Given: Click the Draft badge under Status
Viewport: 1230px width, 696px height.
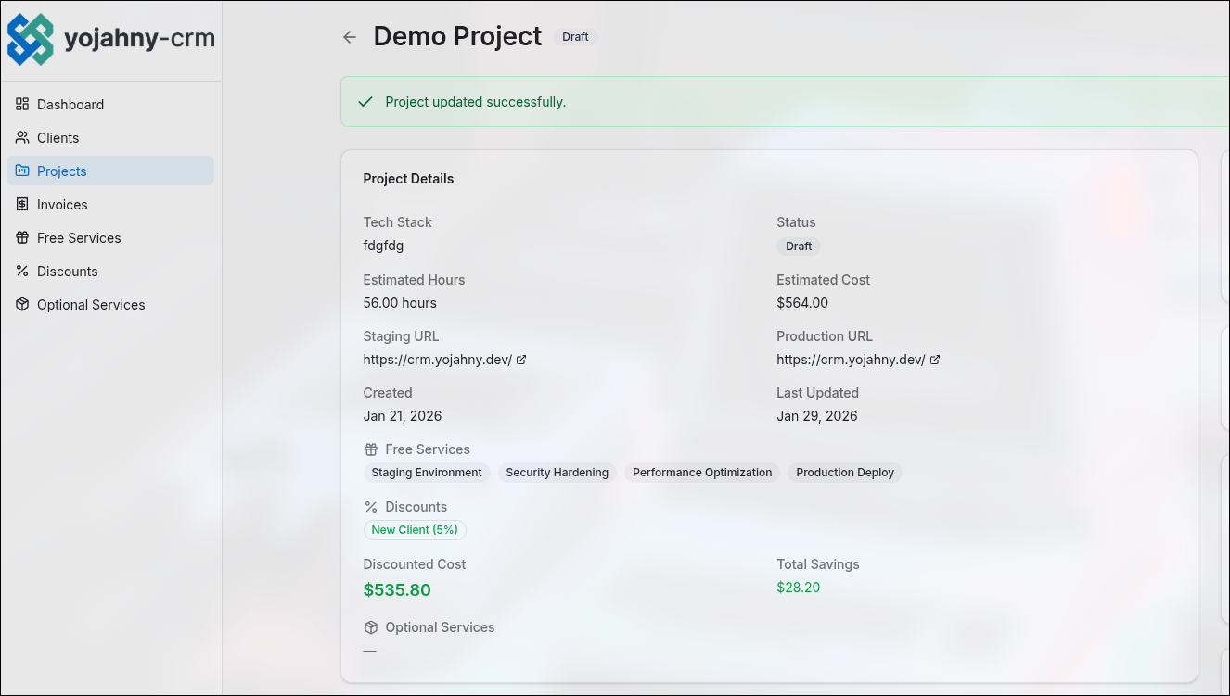Looking at the screenshot, I should click(799, 247).
